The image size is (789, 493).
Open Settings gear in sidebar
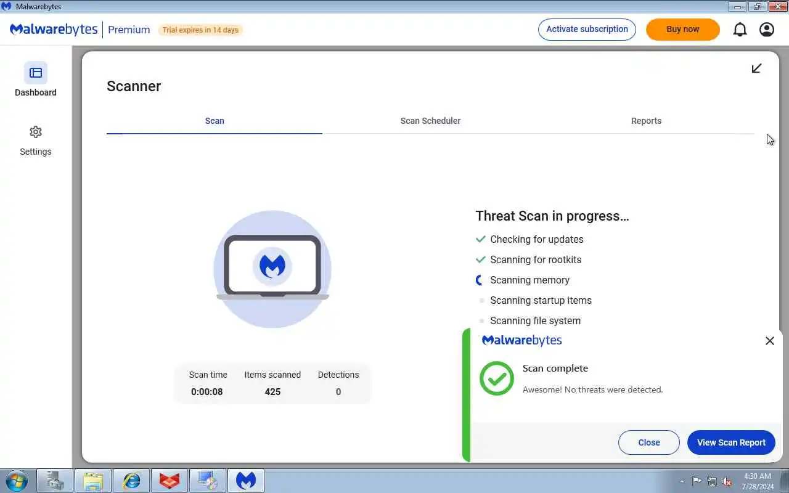point(36,132)
